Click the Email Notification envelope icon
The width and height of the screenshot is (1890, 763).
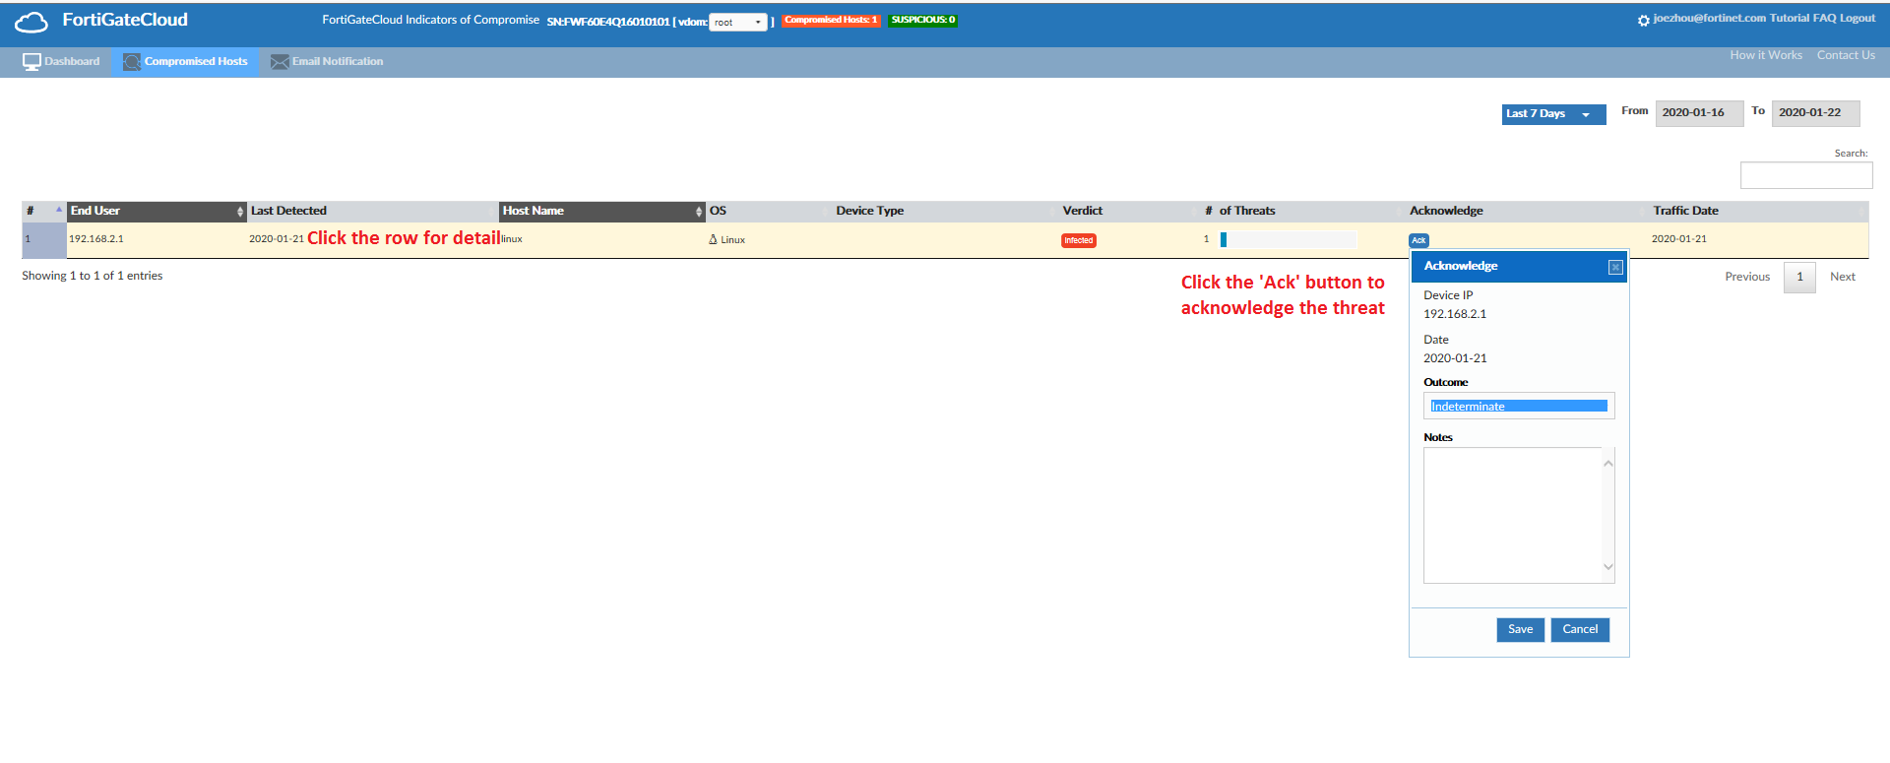280,62
